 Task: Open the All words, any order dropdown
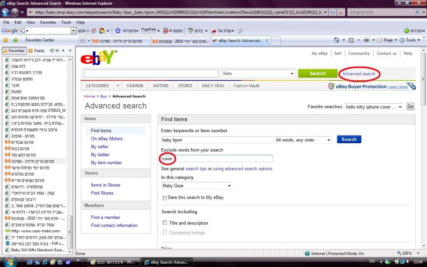303,140
